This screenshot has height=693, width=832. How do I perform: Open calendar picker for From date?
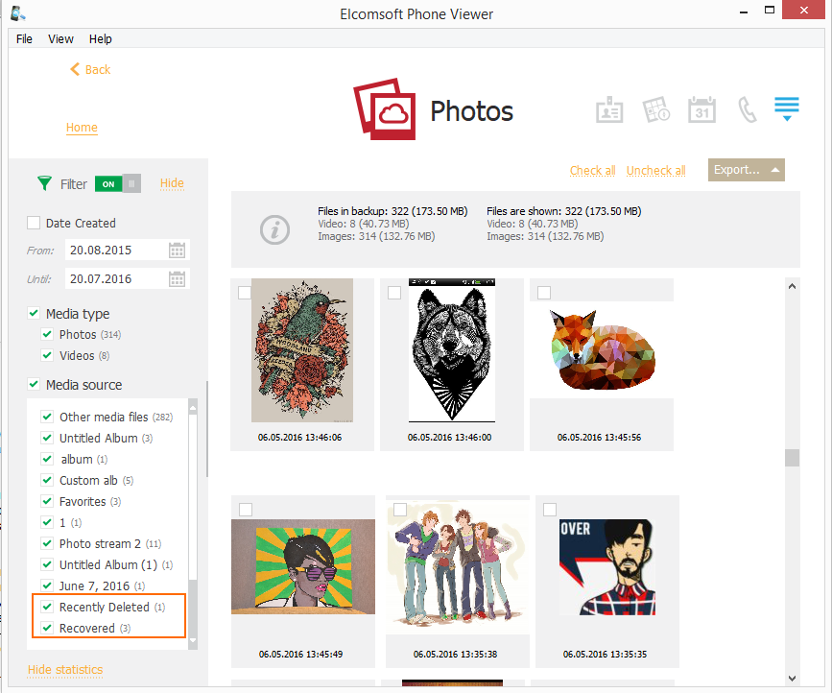click(x=177, y=251)
